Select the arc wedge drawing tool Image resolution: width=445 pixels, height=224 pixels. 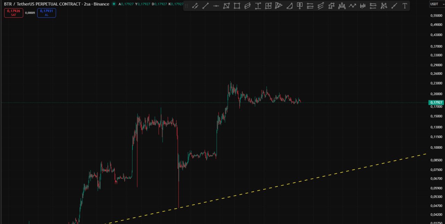coord(289,6)
